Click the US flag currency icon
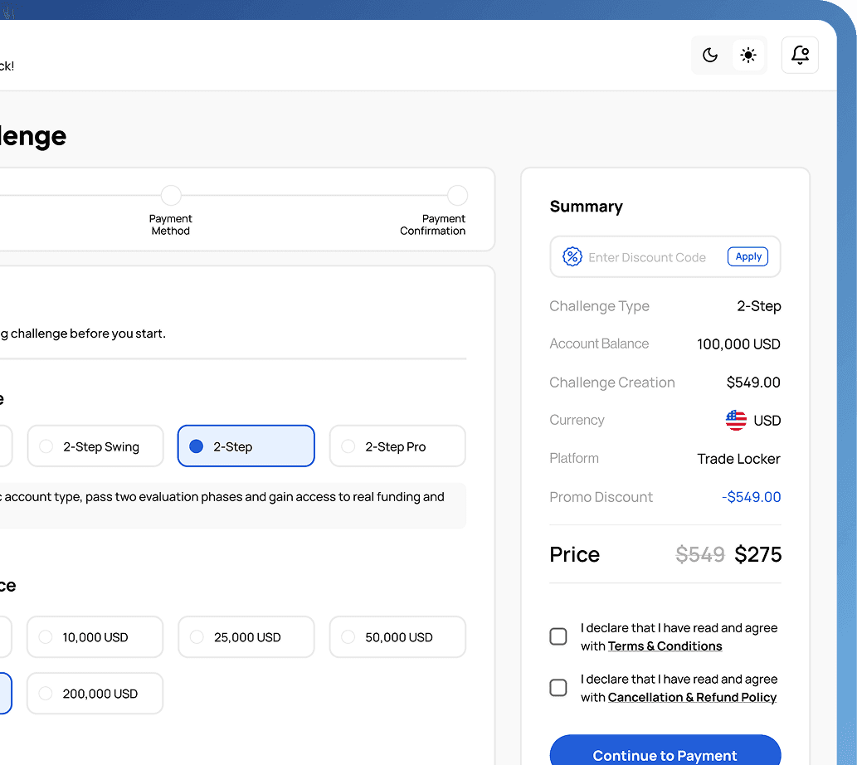This screenshot has width=857, height=765. pyautogui.click(x=736, y=421)
